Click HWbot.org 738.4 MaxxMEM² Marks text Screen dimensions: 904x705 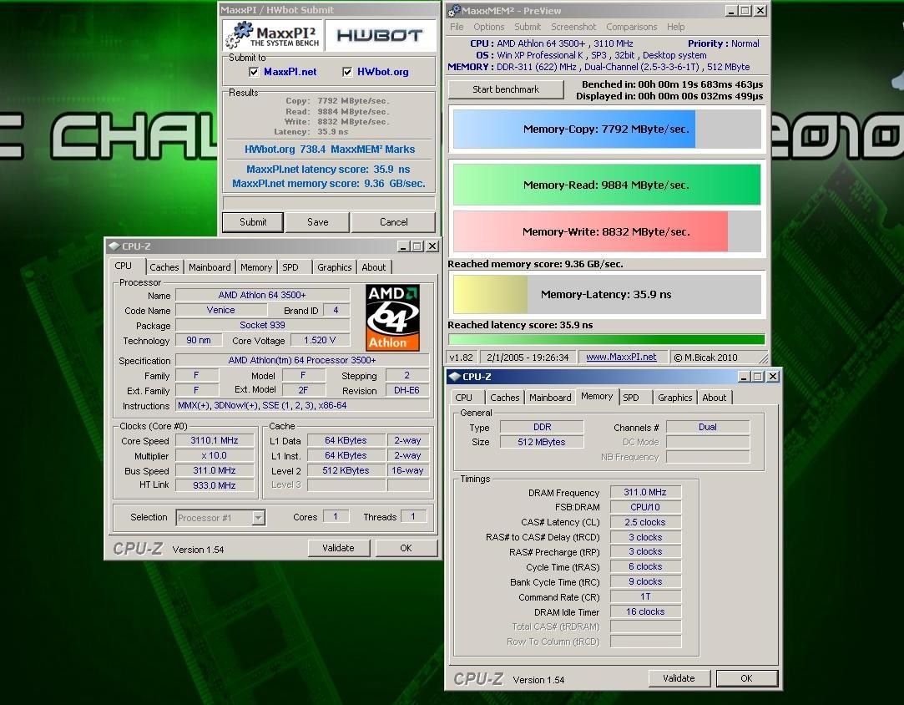[x=329, y=150]
